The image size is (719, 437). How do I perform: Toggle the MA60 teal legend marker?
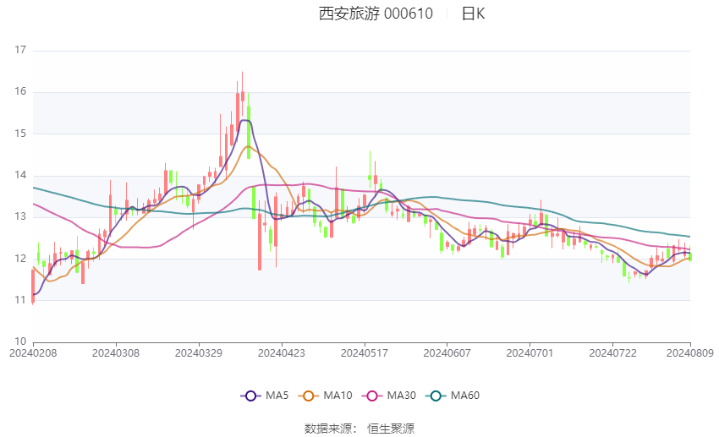[435, 396]
